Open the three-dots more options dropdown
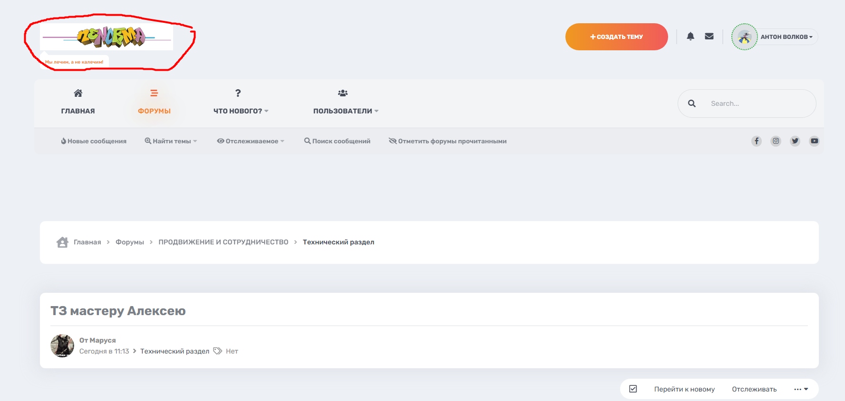 801,389
